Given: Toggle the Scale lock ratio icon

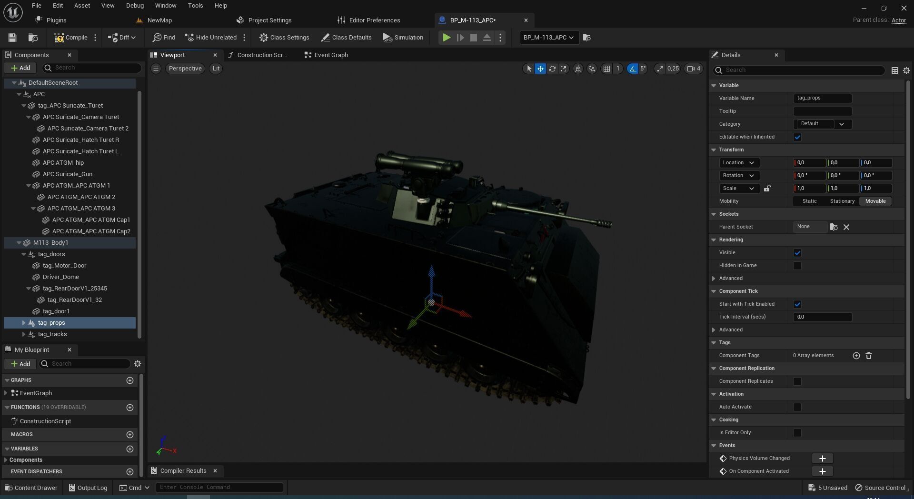Looking at the screenshot, I should pyautogui.click(x=767, y=189).
